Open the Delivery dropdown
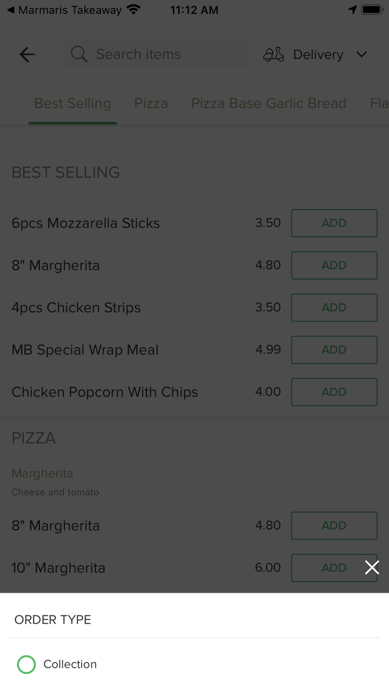The image size is (389, 691). pyautogui.click(x=318, y=54)
